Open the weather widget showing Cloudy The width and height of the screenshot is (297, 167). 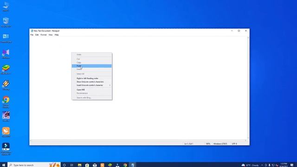250,165
